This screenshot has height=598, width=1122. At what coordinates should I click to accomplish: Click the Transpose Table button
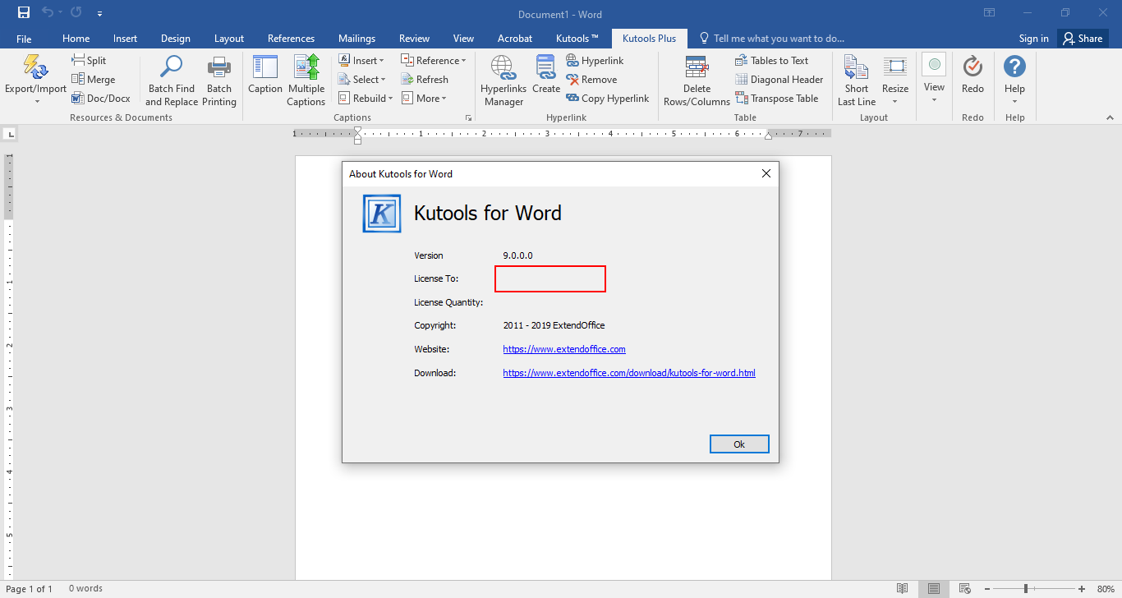pyautogui.click(x=776, y=99)
